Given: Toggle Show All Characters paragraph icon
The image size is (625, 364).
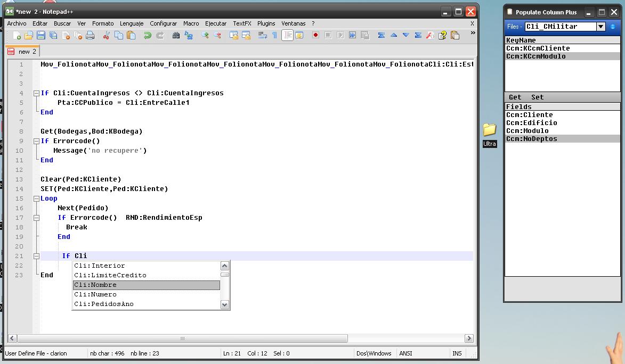Looking at the screenshot, I should (x=274, y=36).
